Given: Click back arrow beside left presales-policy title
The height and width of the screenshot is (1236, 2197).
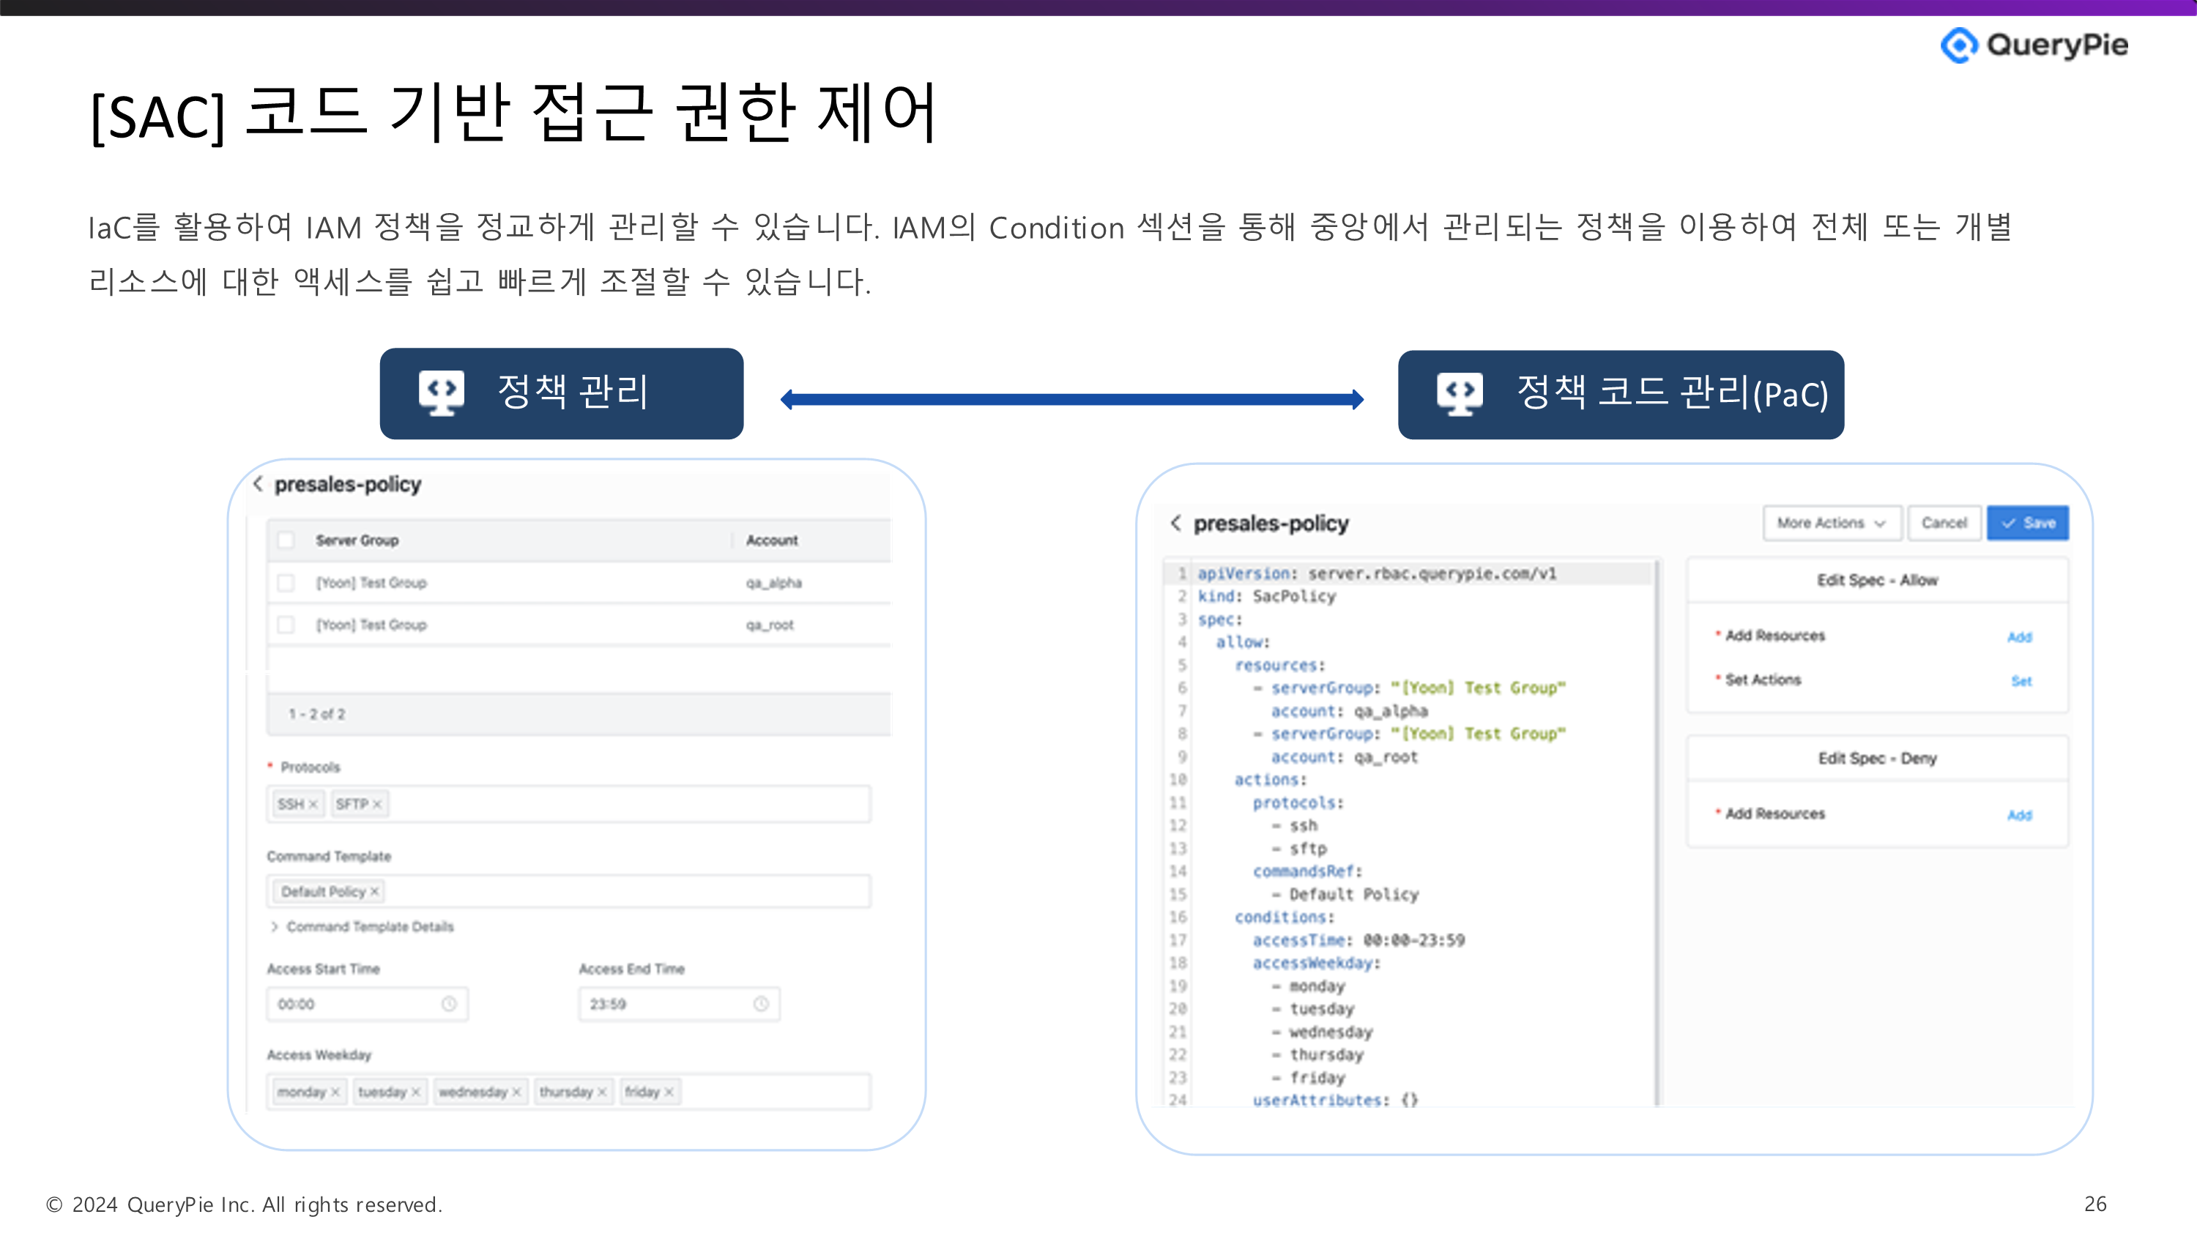Looking at the screenshot, I should click(x=258, y=484).
